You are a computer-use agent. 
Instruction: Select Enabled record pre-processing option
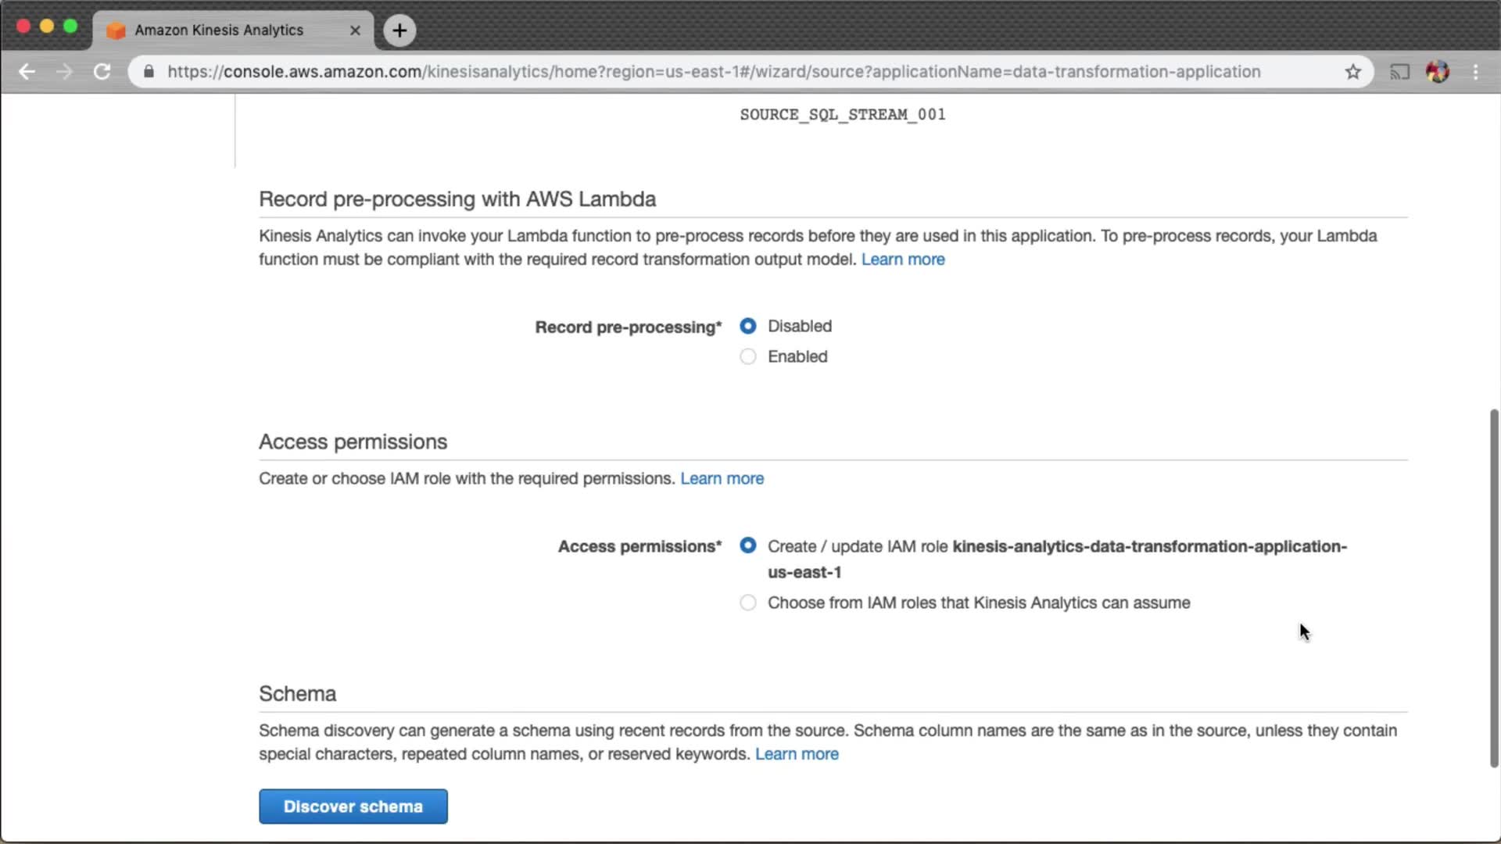pyautogui.click(x=748, y=356)
